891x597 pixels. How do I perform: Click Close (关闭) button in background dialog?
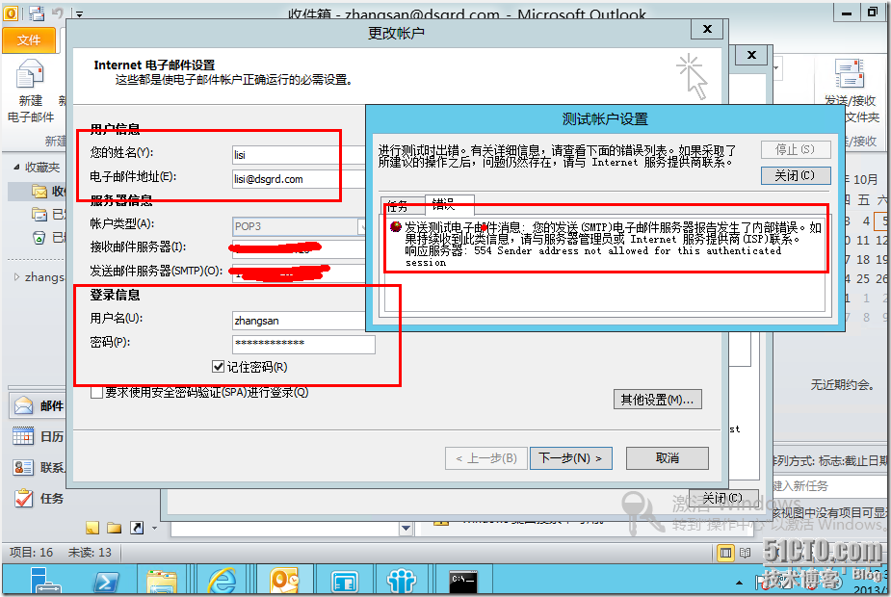coord(722,498)
